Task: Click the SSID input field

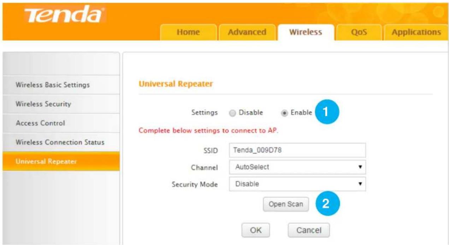Action: 297,150
